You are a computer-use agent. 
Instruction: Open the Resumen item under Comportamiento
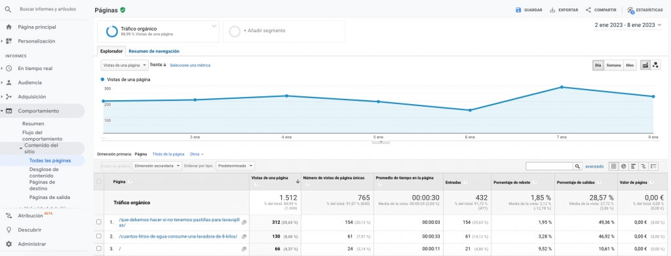[x=33, y=124]
